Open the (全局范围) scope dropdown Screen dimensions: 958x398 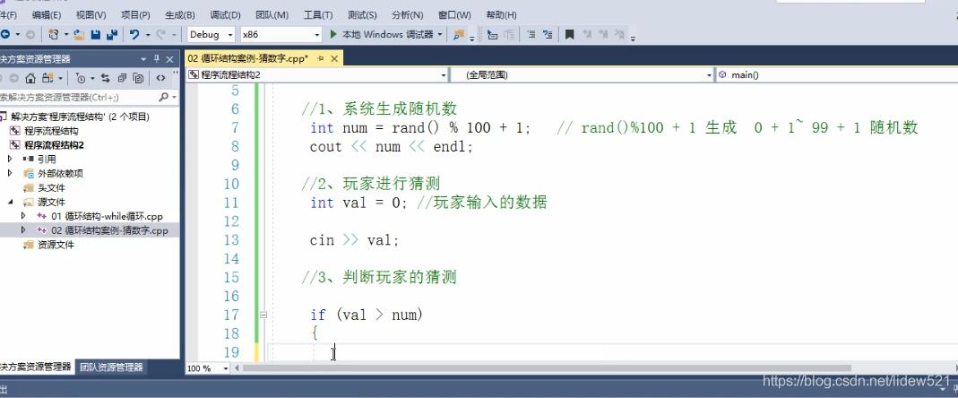tap(710, 75)
